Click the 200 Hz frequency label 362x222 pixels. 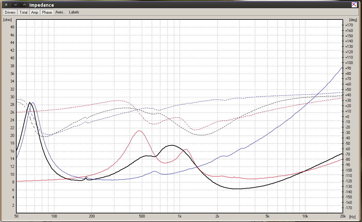tap(92, 216)
